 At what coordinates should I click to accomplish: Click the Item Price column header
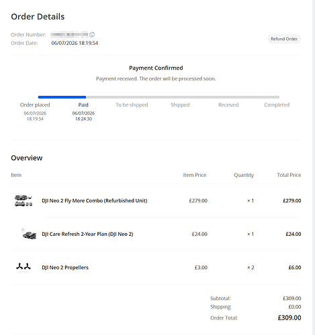pos(195,175)
